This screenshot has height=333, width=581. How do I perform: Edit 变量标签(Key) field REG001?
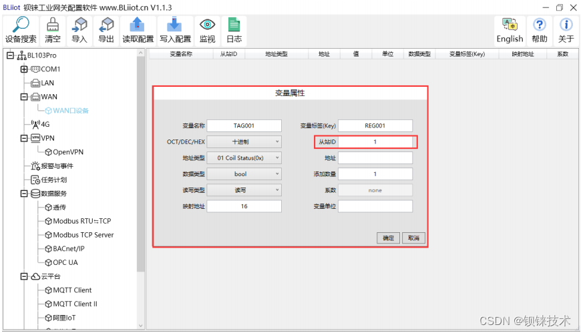pyautogui.click(x=375, y=125)
